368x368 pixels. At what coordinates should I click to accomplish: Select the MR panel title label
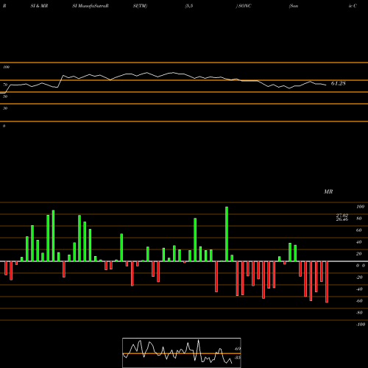tap(328, 191)
